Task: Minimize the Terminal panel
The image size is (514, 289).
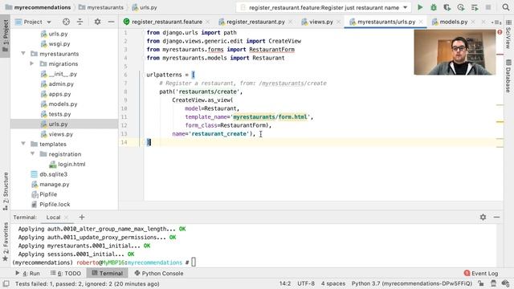Action: point(496,217)
